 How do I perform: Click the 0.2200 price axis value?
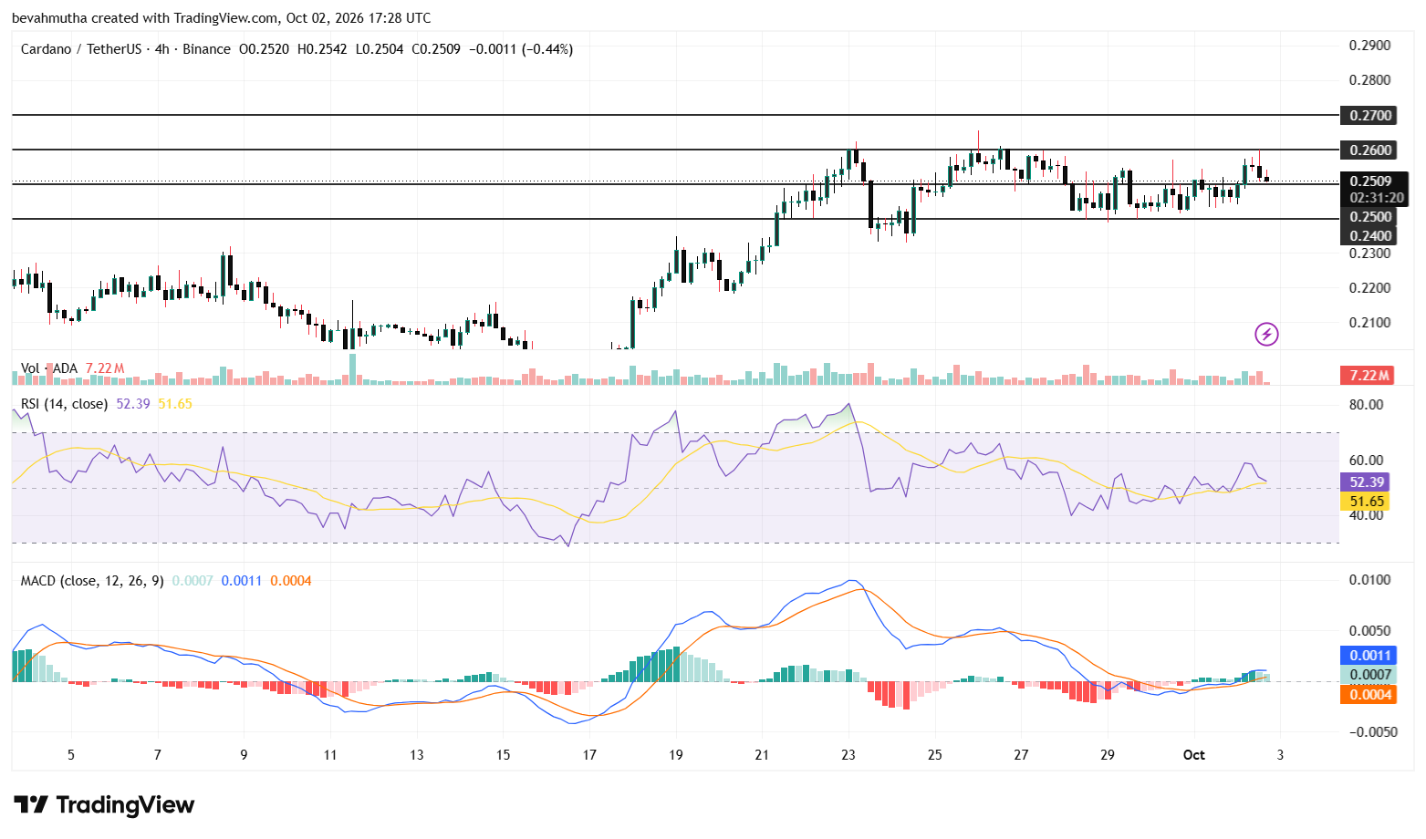1370,288
